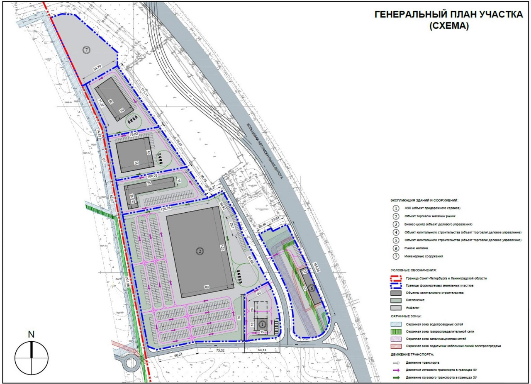Viewport: 531px width, 384px height.
Task: Click the circled 7 marker on the plan
Action: [86, 49]
